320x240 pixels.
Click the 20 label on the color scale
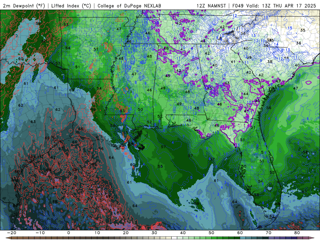[x=126, y=233]
